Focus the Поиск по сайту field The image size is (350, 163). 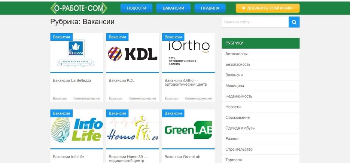pyautogui.click(x=255, y=22)
